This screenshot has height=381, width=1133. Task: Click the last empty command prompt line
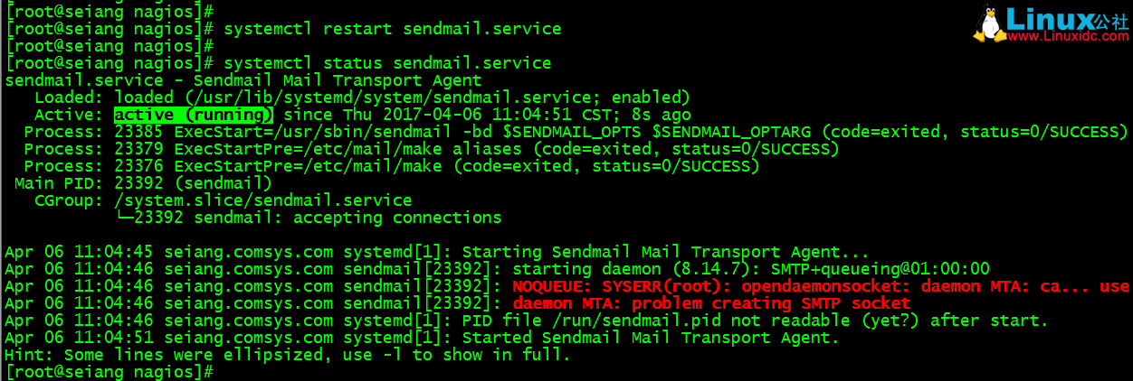pyautogui.click(x=109, y=372)
